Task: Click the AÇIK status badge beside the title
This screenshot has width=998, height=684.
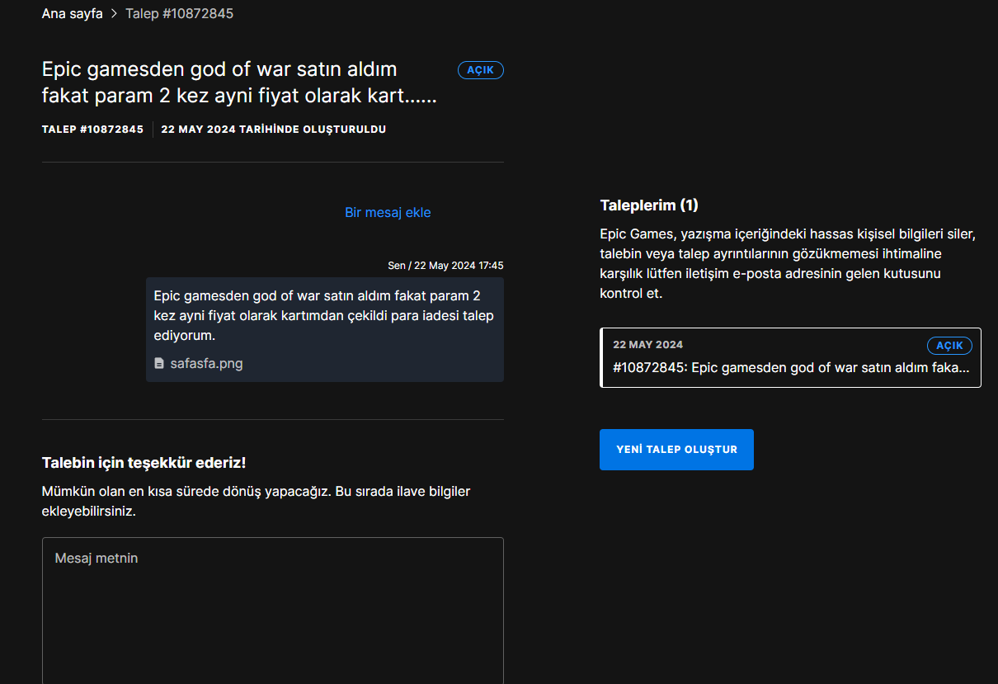Action: (x=480, y=70)
